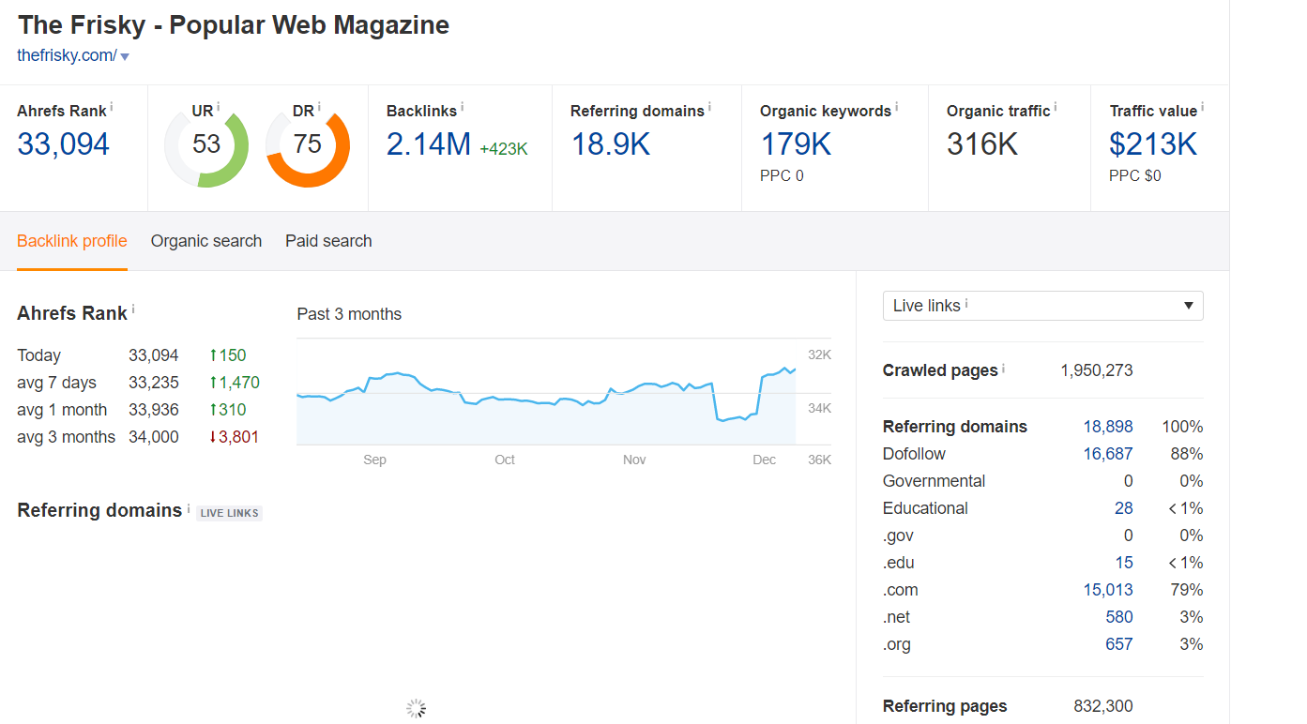Click info icon next to Crawled pages

pos(1004,369)
